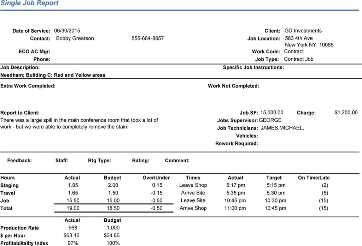
Task: Select Arrive Site actual 5:35 pm
Action: click(x=235, y=193)
